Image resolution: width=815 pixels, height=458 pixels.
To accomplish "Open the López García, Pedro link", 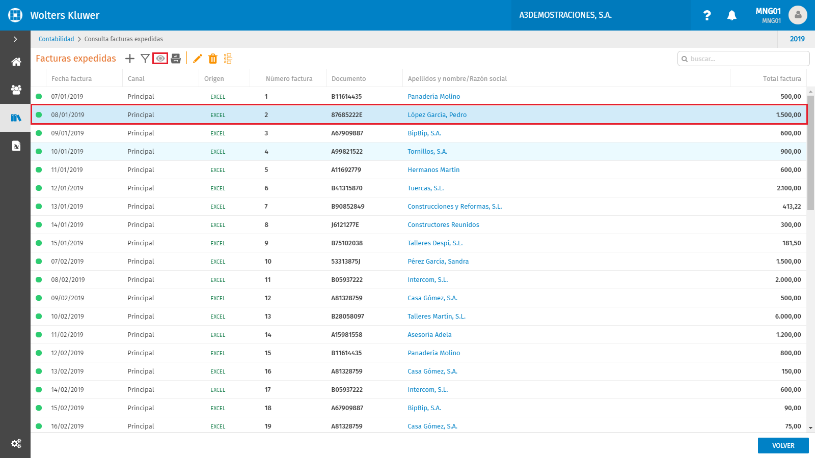I will coord(437,114).
